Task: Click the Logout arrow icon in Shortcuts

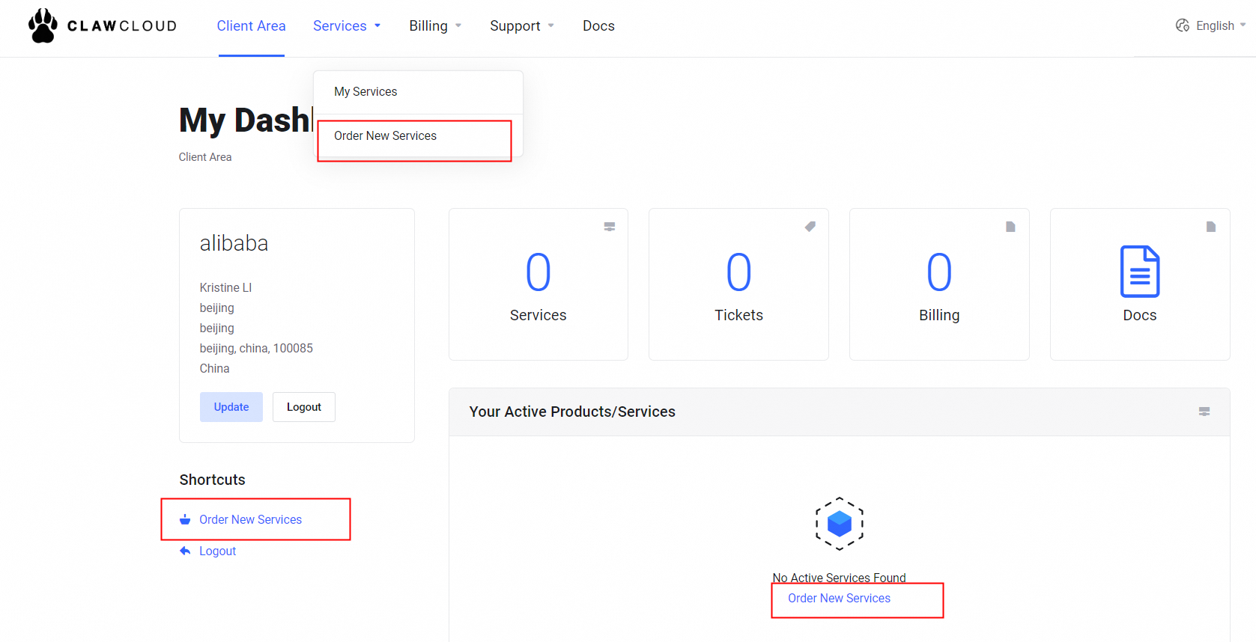Action: (x=185, y=551)
